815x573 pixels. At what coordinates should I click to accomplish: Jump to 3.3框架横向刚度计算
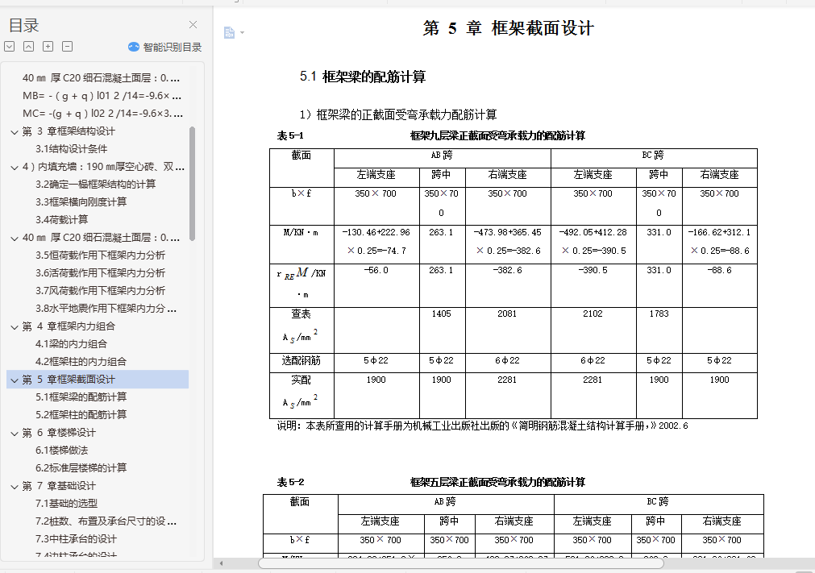81,202
